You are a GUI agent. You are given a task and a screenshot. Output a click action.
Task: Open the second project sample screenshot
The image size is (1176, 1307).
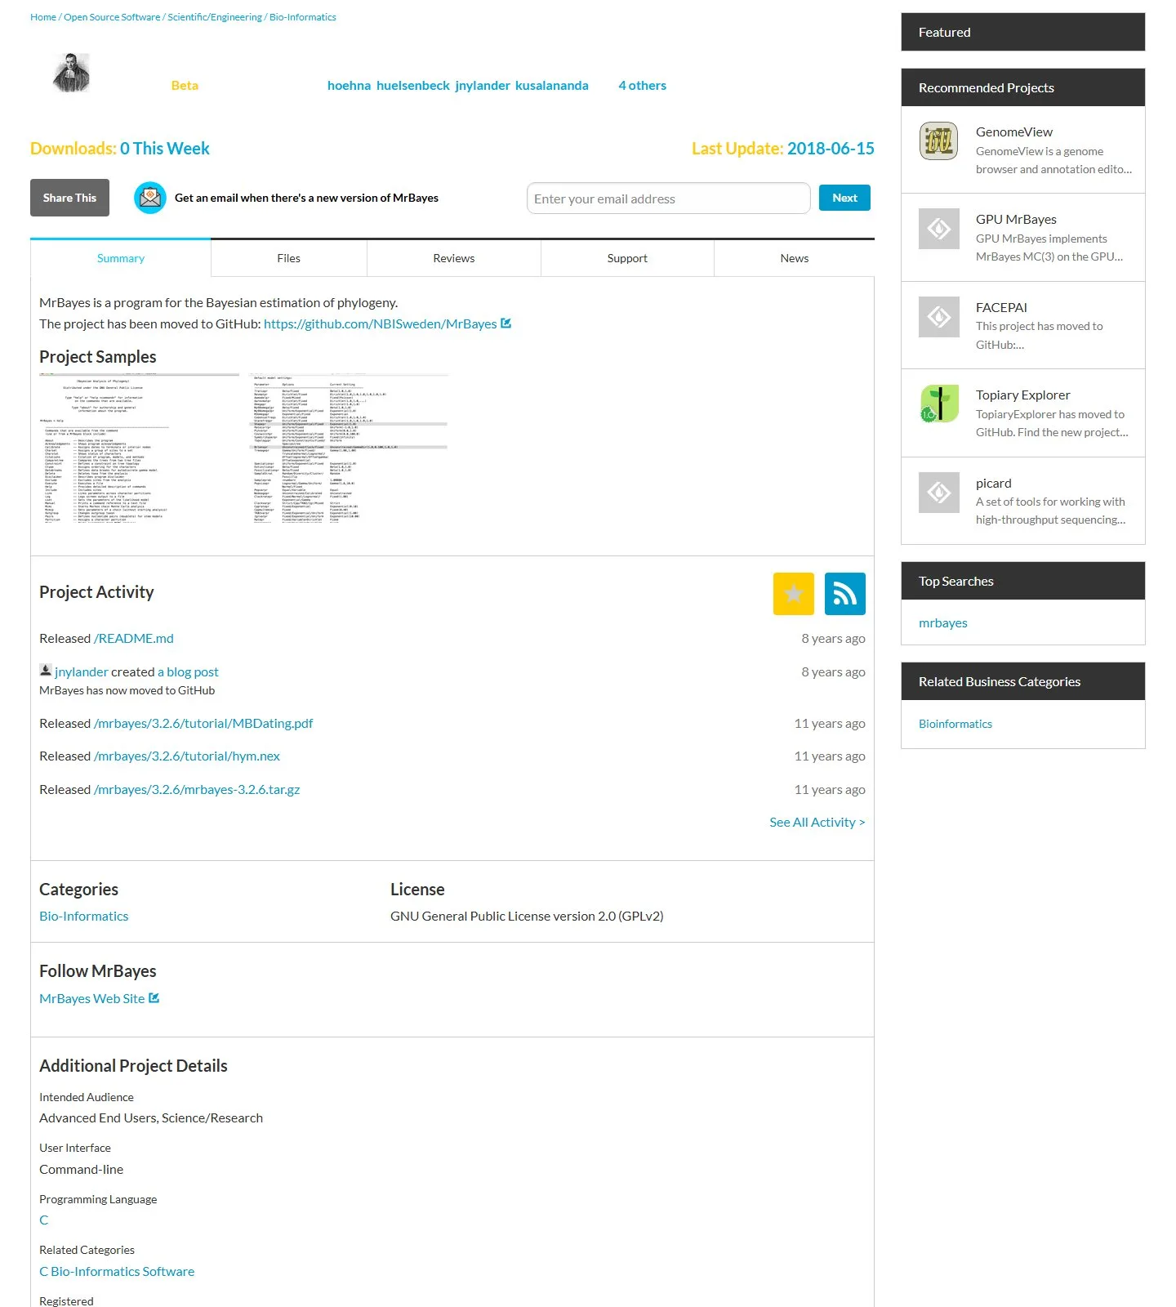point(349,448)
